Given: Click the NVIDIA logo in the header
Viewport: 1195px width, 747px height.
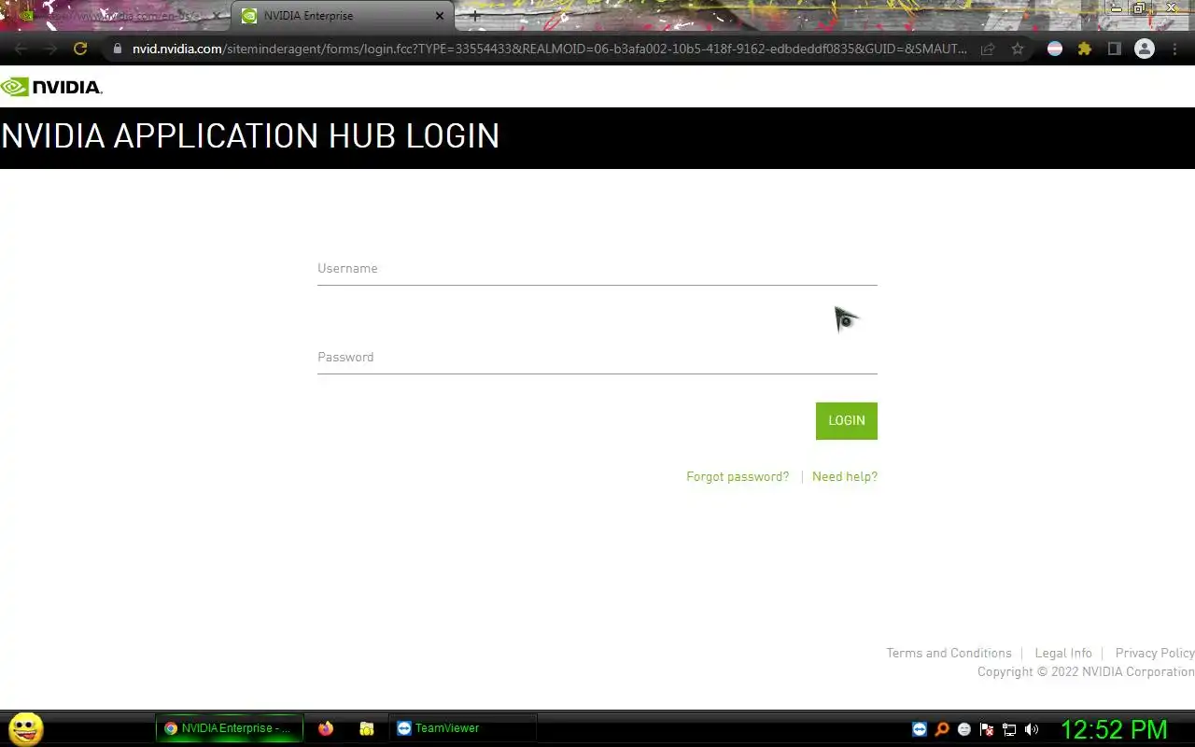Looking at the screenshot, I should click(51, 87).
